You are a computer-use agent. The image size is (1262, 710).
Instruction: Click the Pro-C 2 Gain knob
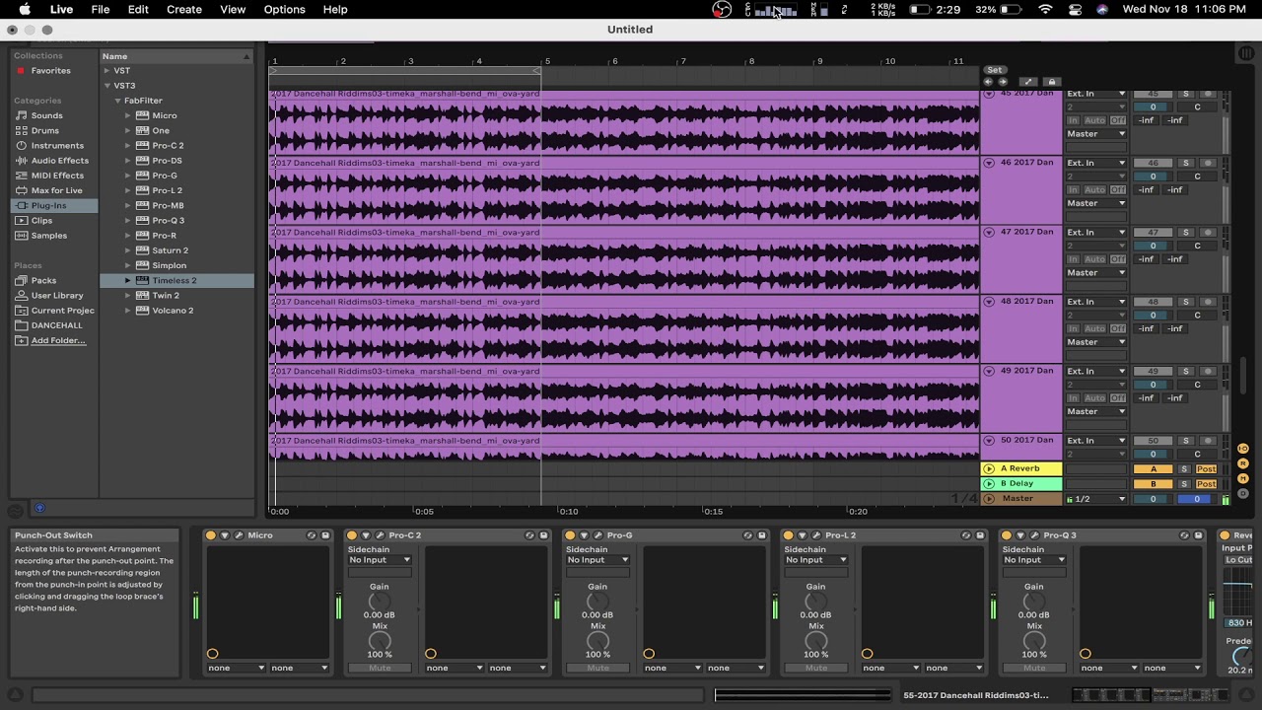coord(380,602)
